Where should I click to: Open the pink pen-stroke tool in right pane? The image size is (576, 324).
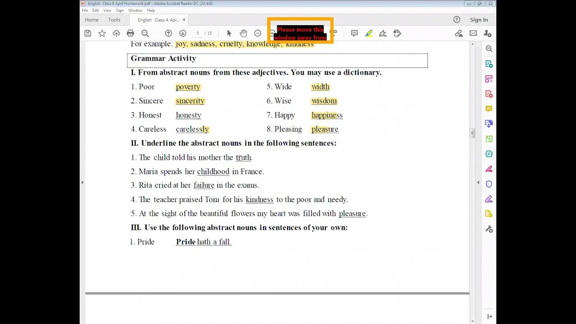coord(489,169)
